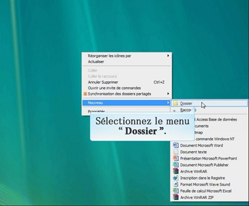Choose Document Microsoft Word entry
249x206 pixels.
(x=209, y=145)
